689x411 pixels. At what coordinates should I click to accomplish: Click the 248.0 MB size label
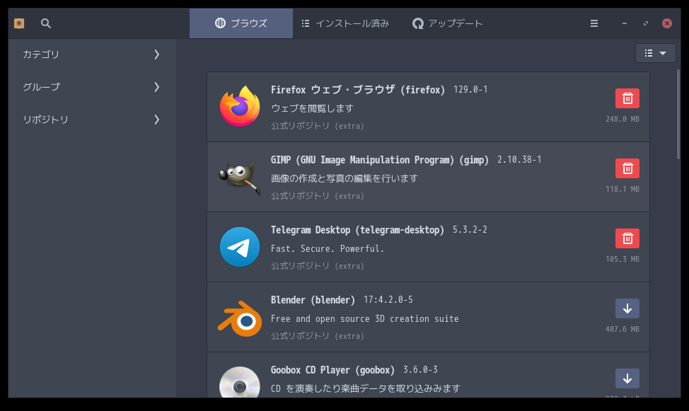point(623,119)
